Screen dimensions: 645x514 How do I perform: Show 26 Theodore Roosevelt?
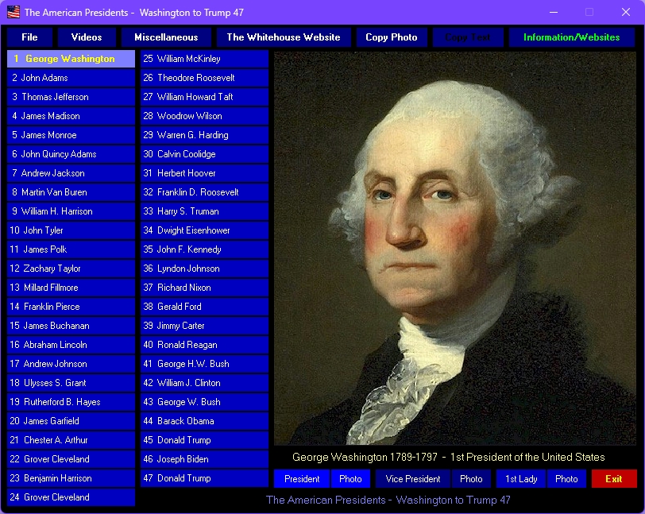coord(204,78)
